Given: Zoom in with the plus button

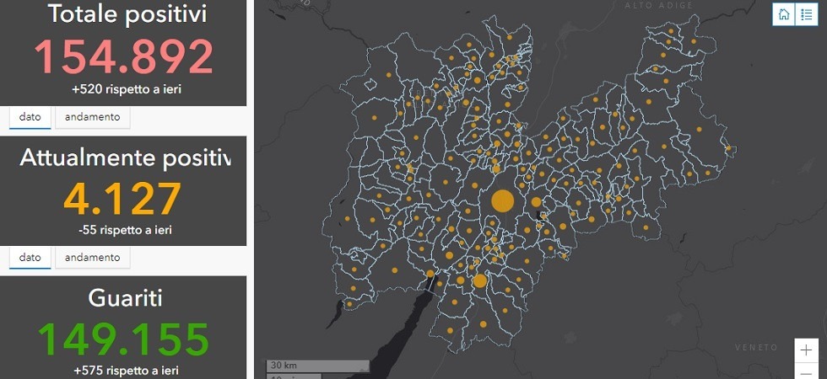Looking at the screenshot, I should point(807,350).
